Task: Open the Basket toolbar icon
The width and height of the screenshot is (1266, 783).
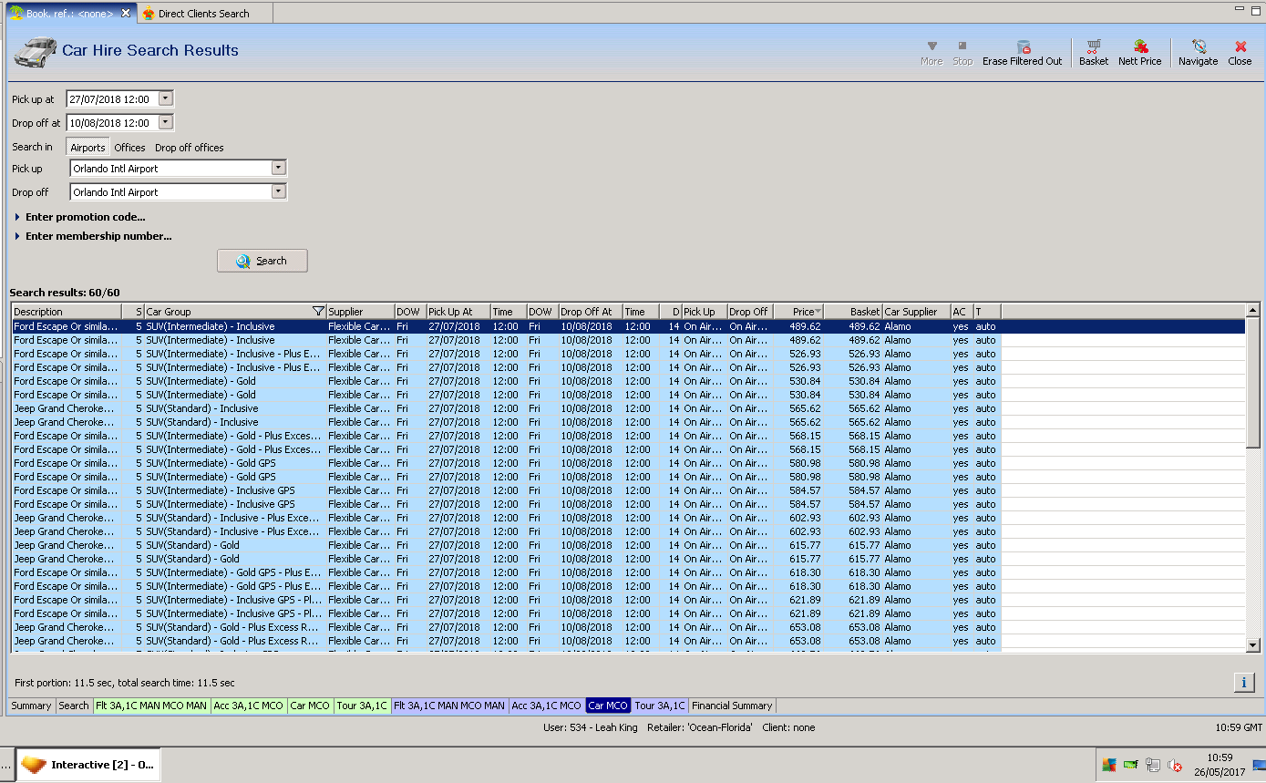Action: (1093, 46)
